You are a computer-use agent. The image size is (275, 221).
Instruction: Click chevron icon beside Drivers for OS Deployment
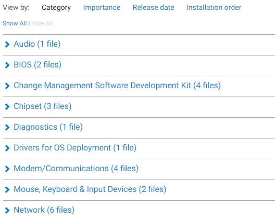click(x=7, y=148)
